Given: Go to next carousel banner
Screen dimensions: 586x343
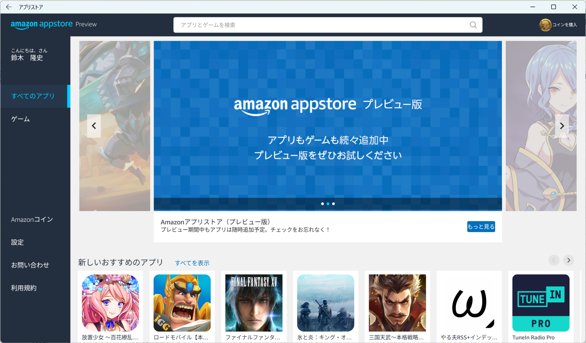Looking at the screenshot, I should (562, 126).
